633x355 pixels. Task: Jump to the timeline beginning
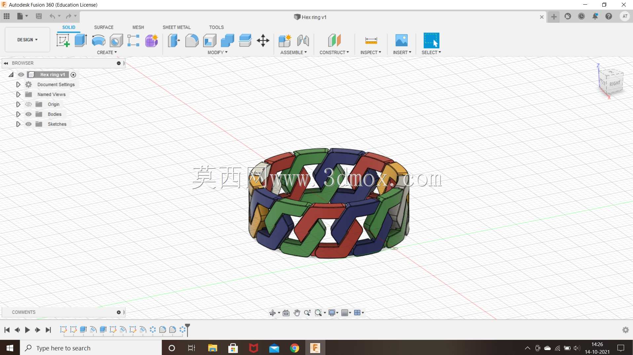point(7,330)
